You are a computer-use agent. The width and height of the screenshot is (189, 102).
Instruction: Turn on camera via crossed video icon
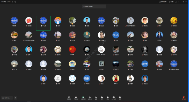click(x=76, y=98)
